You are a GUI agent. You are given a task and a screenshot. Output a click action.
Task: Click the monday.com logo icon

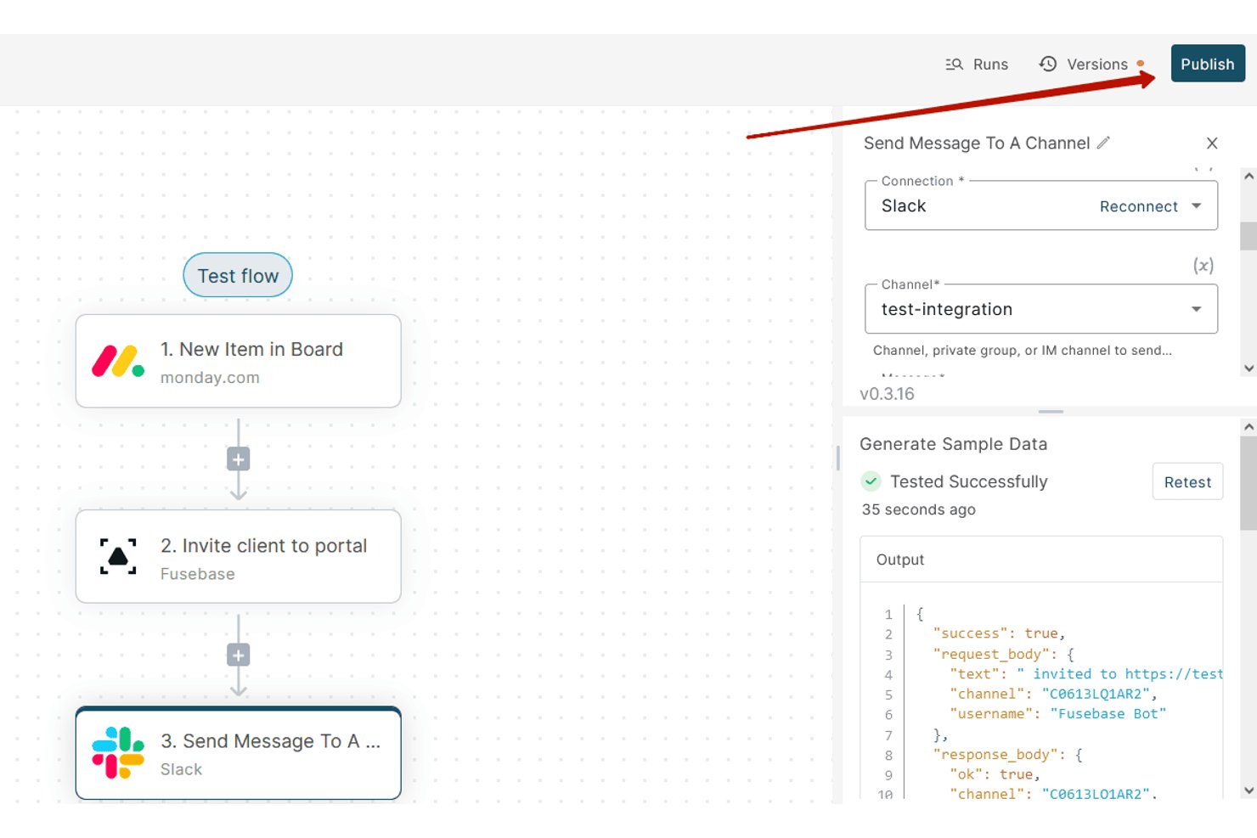click(118, 361)
